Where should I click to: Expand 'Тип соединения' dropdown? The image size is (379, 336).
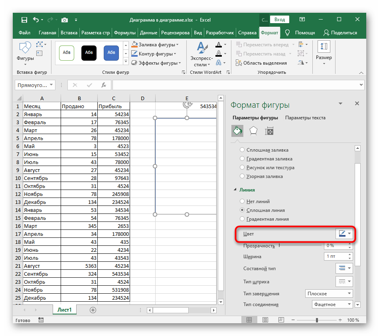332,304
